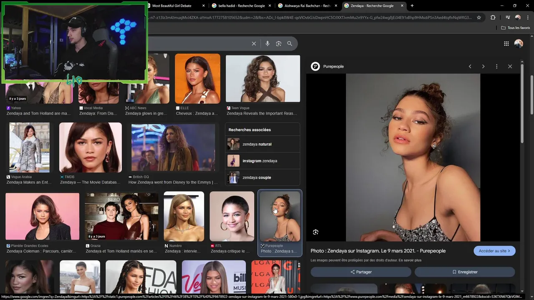Screen dimensions: 534x300
Task: Select related search instagram zendaya
Action: click(262, 161)
